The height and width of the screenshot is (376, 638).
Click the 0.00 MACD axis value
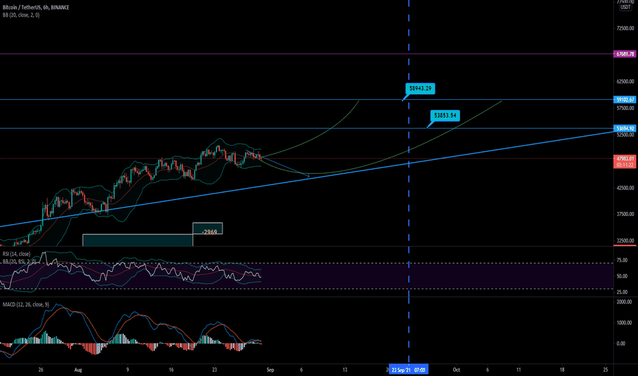coord(621,343)
